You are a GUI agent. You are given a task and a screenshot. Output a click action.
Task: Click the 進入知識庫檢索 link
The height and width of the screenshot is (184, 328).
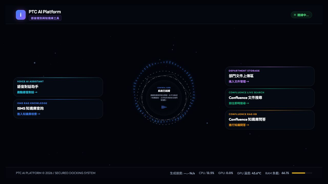[x=29, y=114]
